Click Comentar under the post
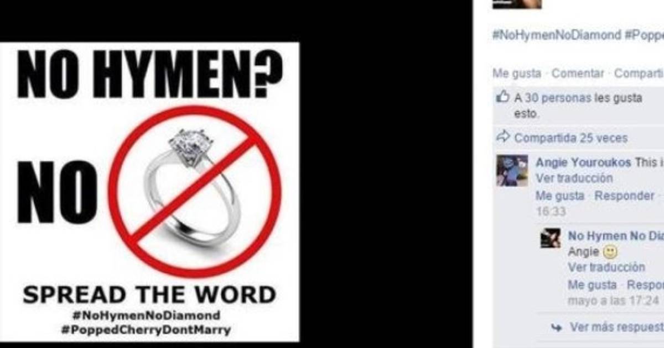Screen dimensions: 664x348 [578, 73]
